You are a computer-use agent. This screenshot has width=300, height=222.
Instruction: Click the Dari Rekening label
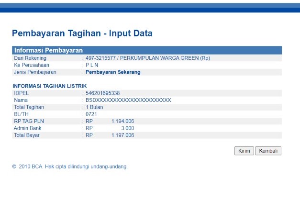pos(30,58)
